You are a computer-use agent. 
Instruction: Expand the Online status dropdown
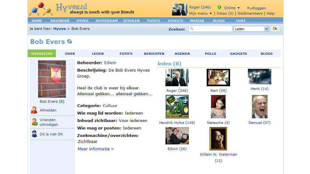coord(239,8)
